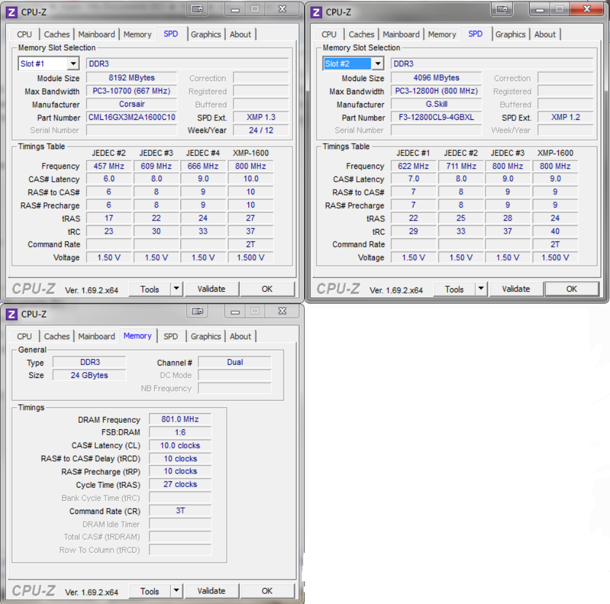The height and width of the screenshot is (604, 610).
Task: Click OK button in Slot #2 window
Action: (571, 289)
